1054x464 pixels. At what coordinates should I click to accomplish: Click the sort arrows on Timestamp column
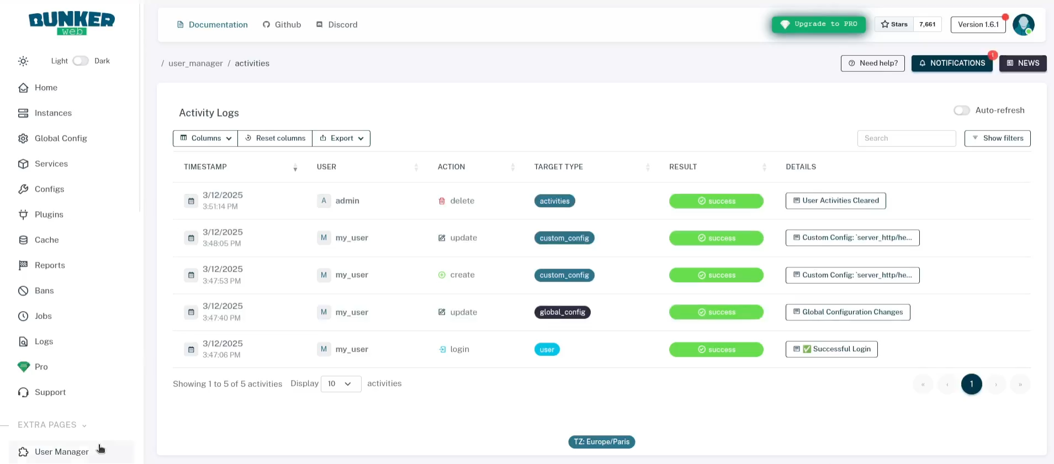295,167
